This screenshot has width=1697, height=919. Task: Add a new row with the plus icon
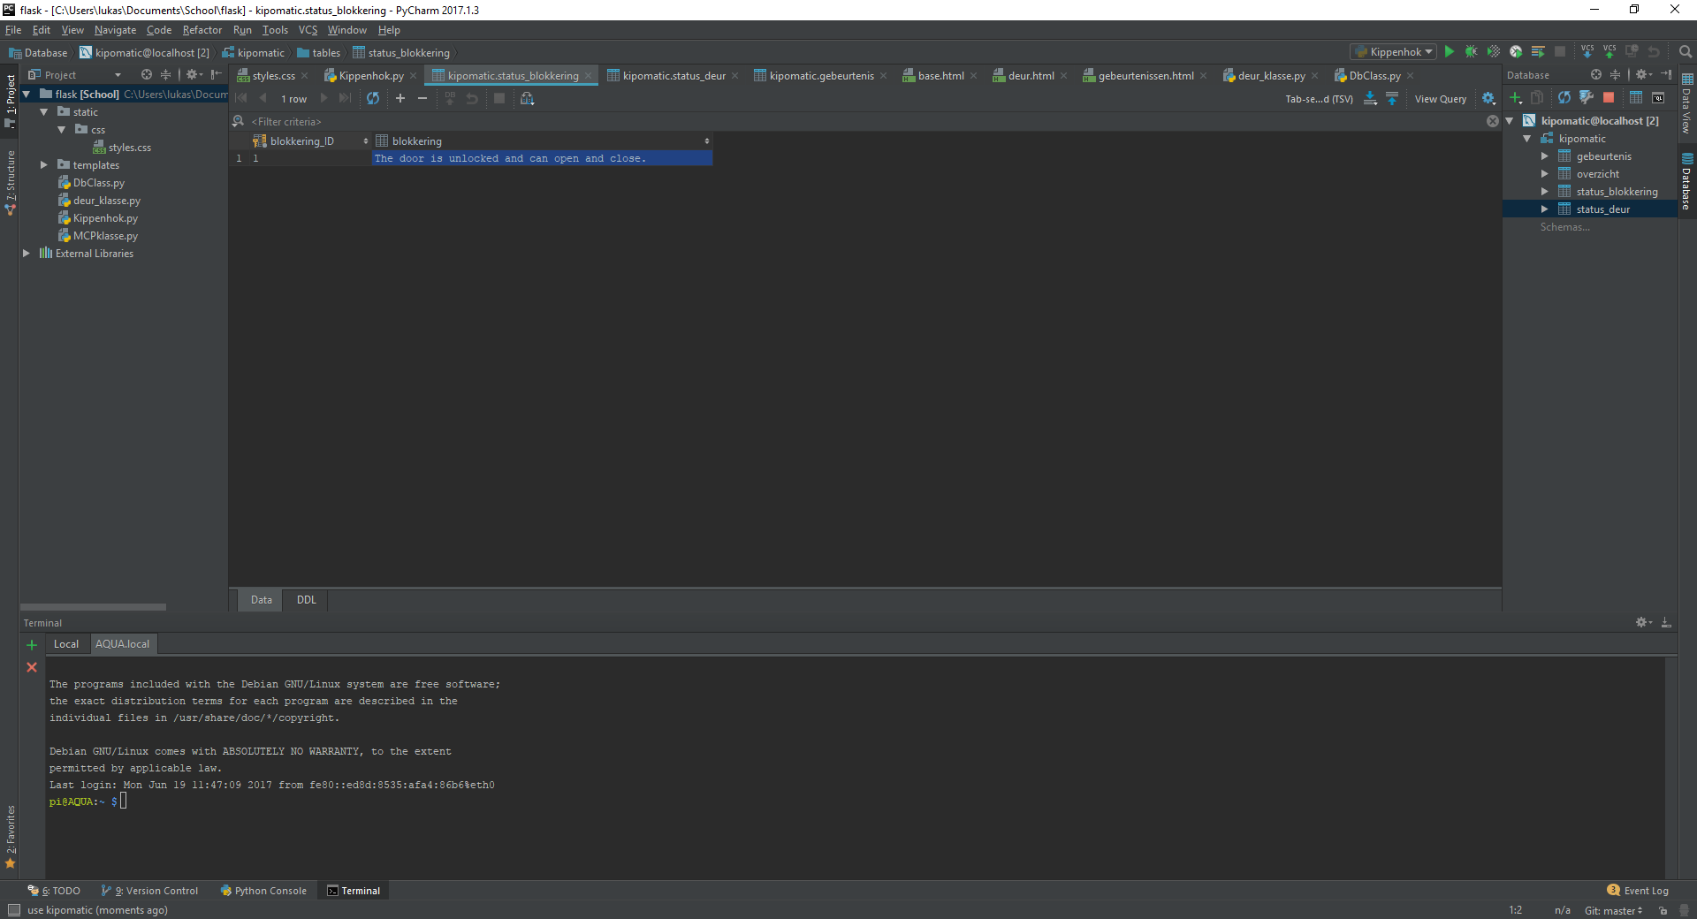pos(400,98)
